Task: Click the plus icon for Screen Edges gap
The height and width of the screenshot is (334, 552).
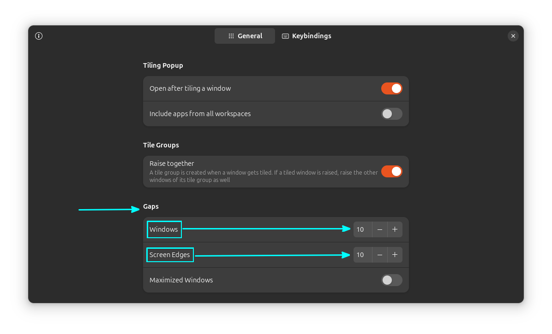Action: tap(395, 254)
